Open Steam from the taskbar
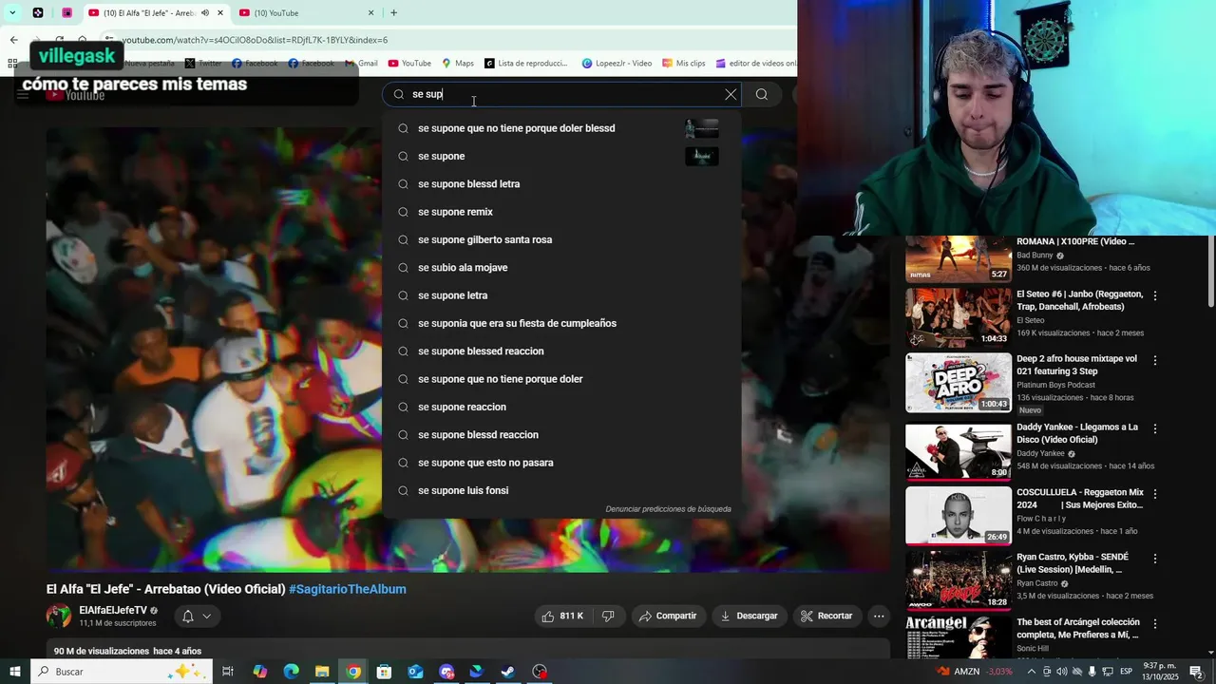 point(508,672)
